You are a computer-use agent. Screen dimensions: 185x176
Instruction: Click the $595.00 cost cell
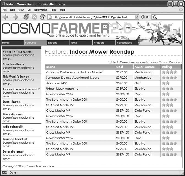[x=124, y=83]
